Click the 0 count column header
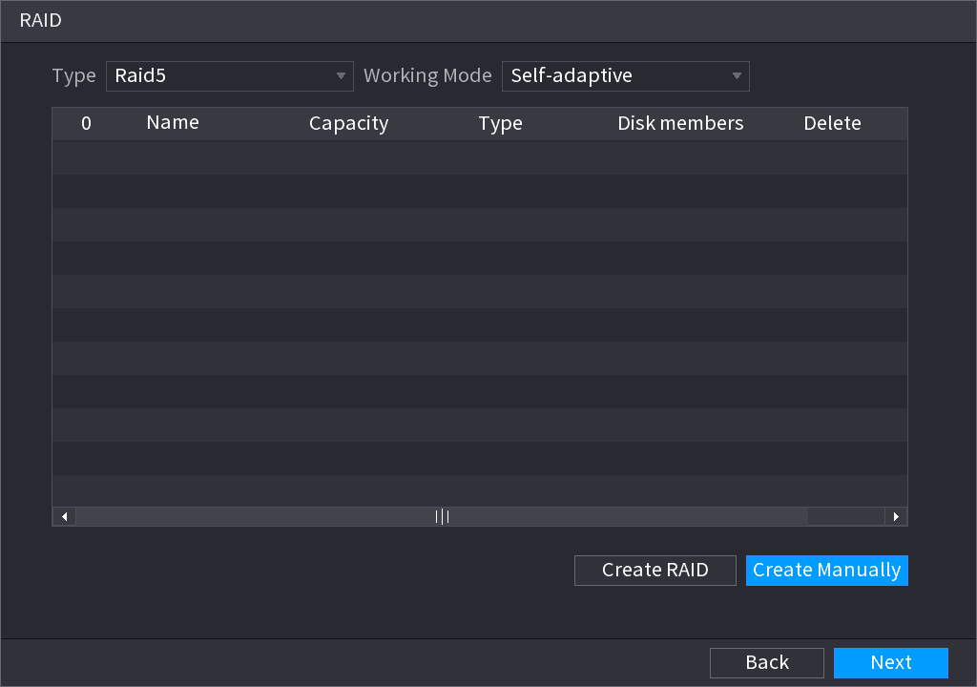 coord(86,123)
